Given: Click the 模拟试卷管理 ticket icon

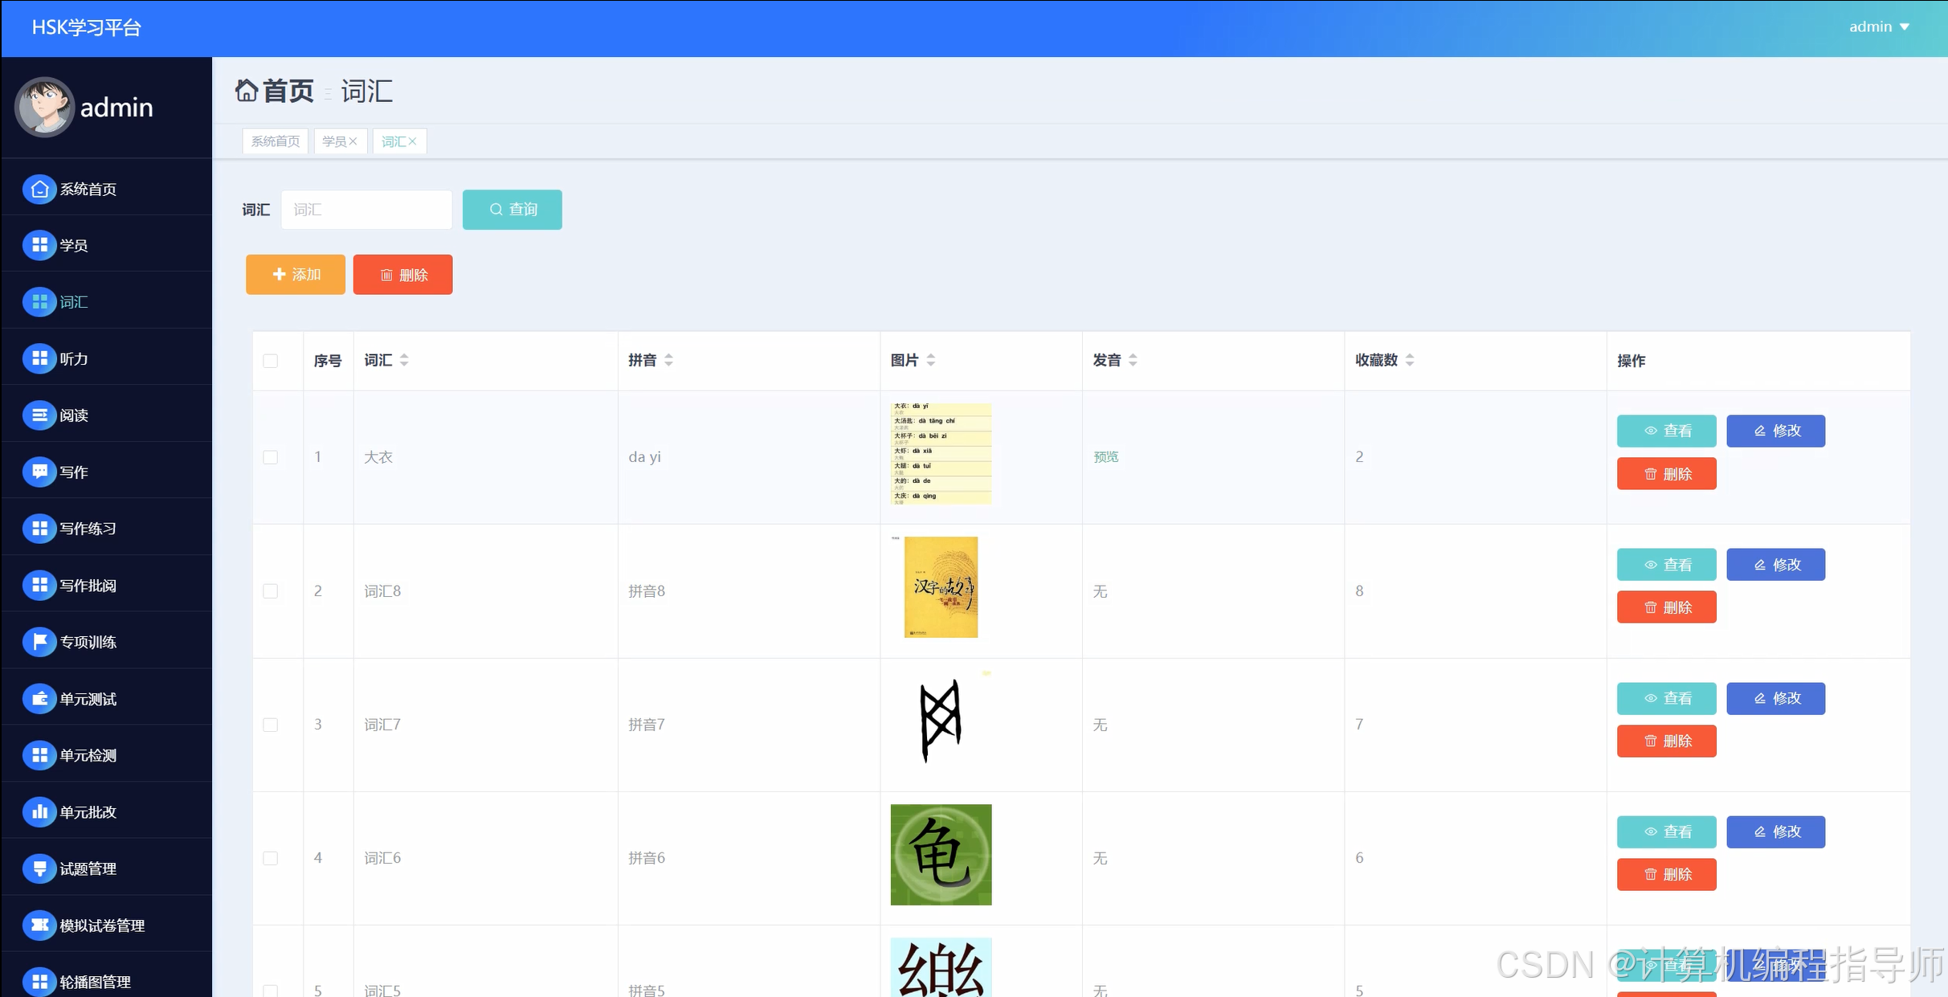Looking at the screenshot, I should (x=39, y=925).
